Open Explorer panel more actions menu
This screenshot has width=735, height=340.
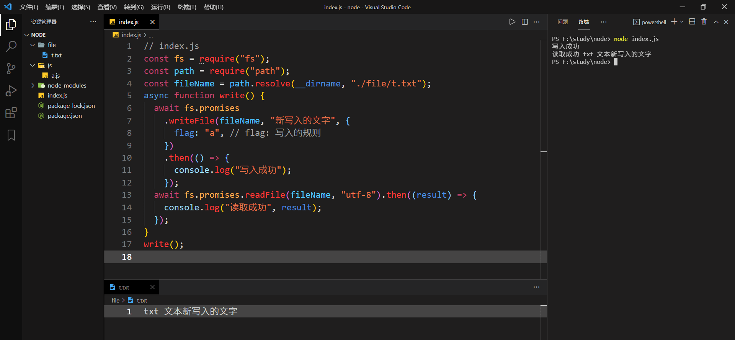pos(93,22)
